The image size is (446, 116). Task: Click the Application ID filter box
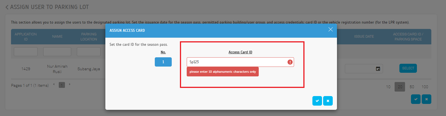(26, 52)
